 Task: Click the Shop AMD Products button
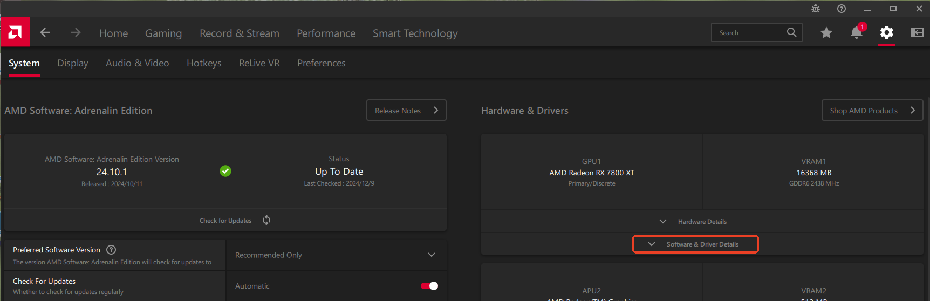pyautogui.click(x=872, y=110)
